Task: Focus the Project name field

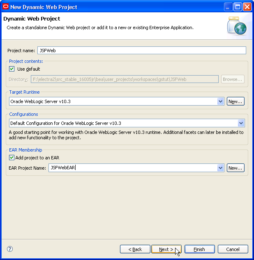Action: (x=142, y=51)
